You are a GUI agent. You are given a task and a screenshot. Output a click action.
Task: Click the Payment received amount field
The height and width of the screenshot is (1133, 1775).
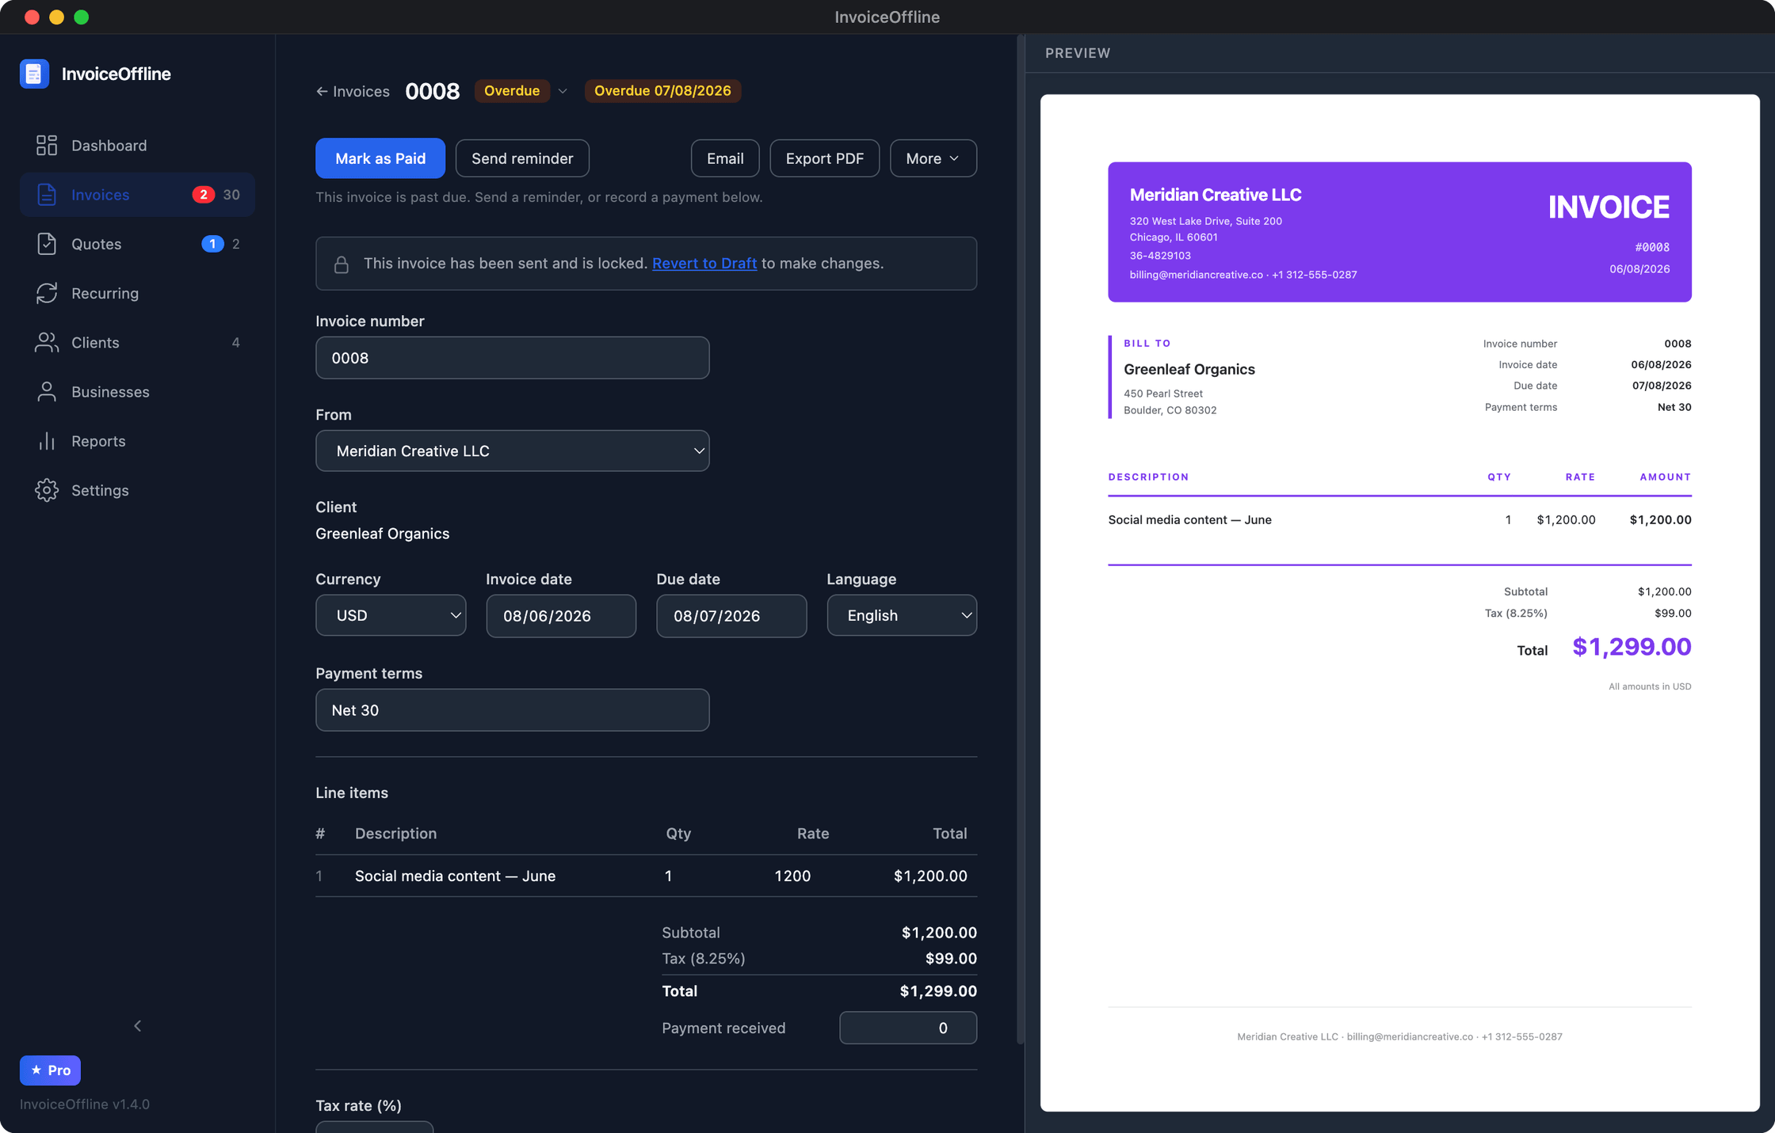(908, 1028)
